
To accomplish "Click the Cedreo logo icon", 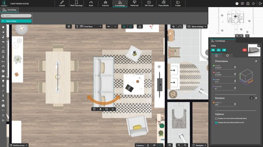I will [4, 3].
